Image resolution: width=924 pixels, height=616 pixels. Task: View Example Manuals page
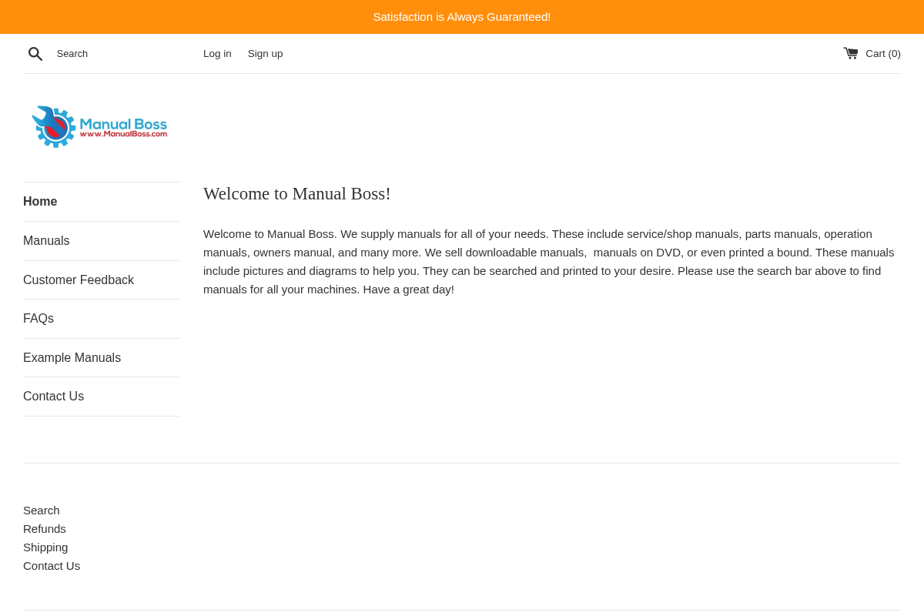(72, 357)
